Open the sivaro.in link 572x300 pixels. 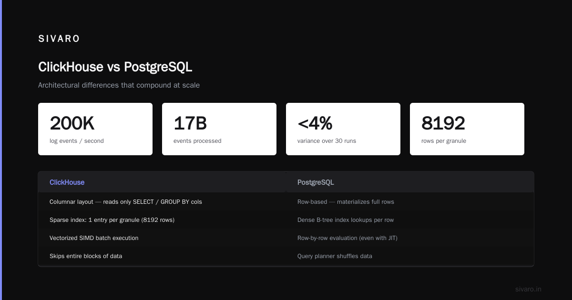coord(528,289)
